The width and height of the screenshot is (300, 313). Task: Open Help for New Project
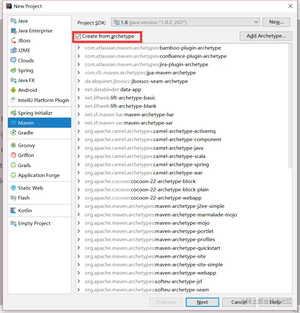pos(276,302)
